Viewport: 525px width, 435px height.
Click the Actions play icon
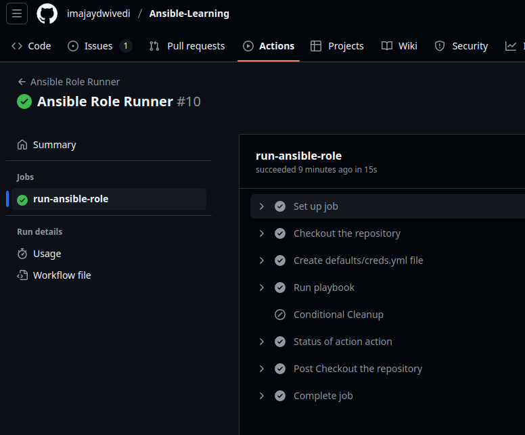coord(248,46)
